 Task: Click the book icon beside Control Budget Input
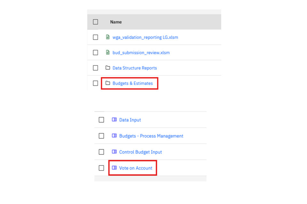[x=114, y=152]
